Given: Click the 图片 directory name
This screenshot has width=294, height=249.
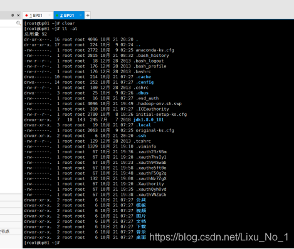Looking at the screenshot, I should click(x=141, y=216).
